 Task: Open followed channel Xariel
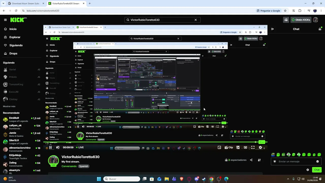point(22,69)
